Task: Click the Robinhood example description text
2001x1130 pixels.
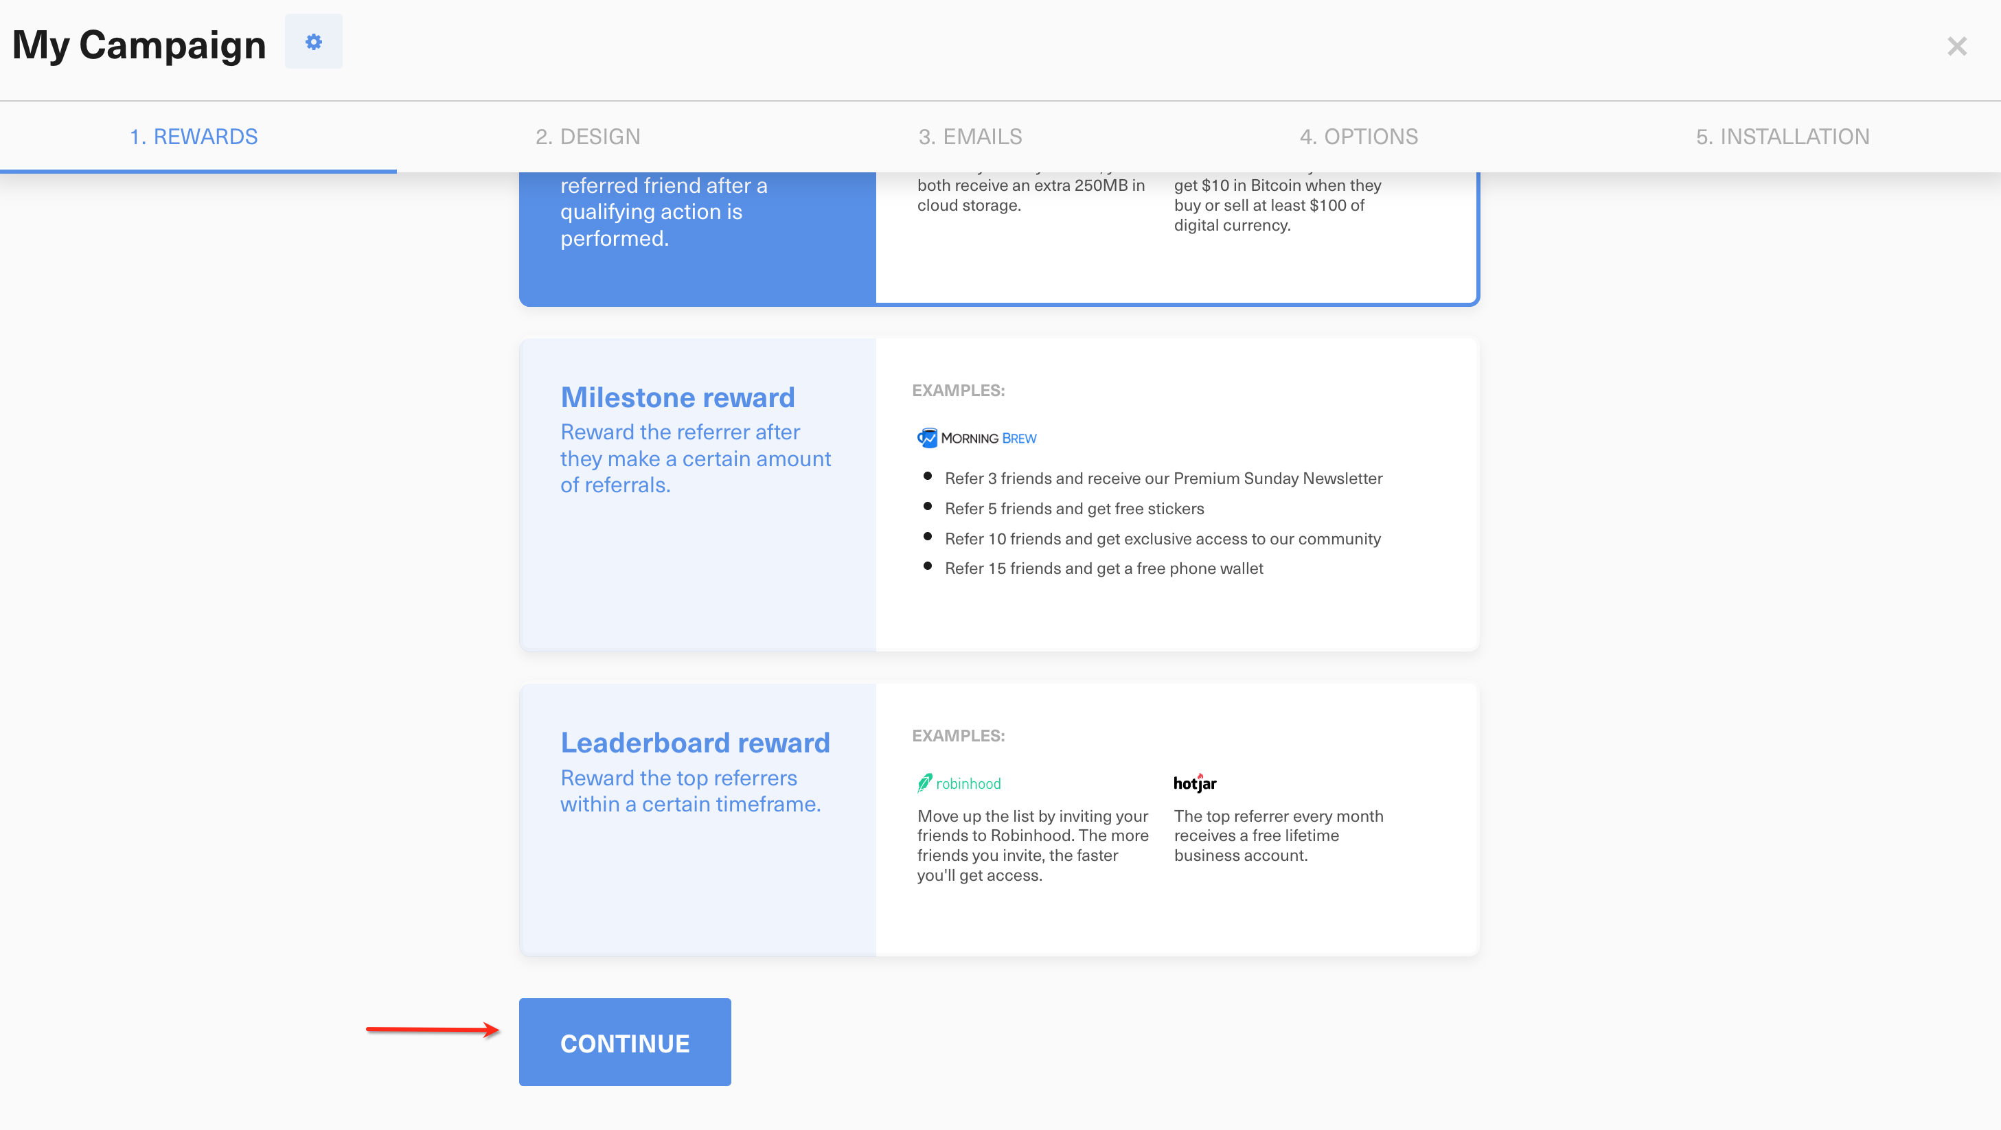Action: click(x=1031, y=845)
